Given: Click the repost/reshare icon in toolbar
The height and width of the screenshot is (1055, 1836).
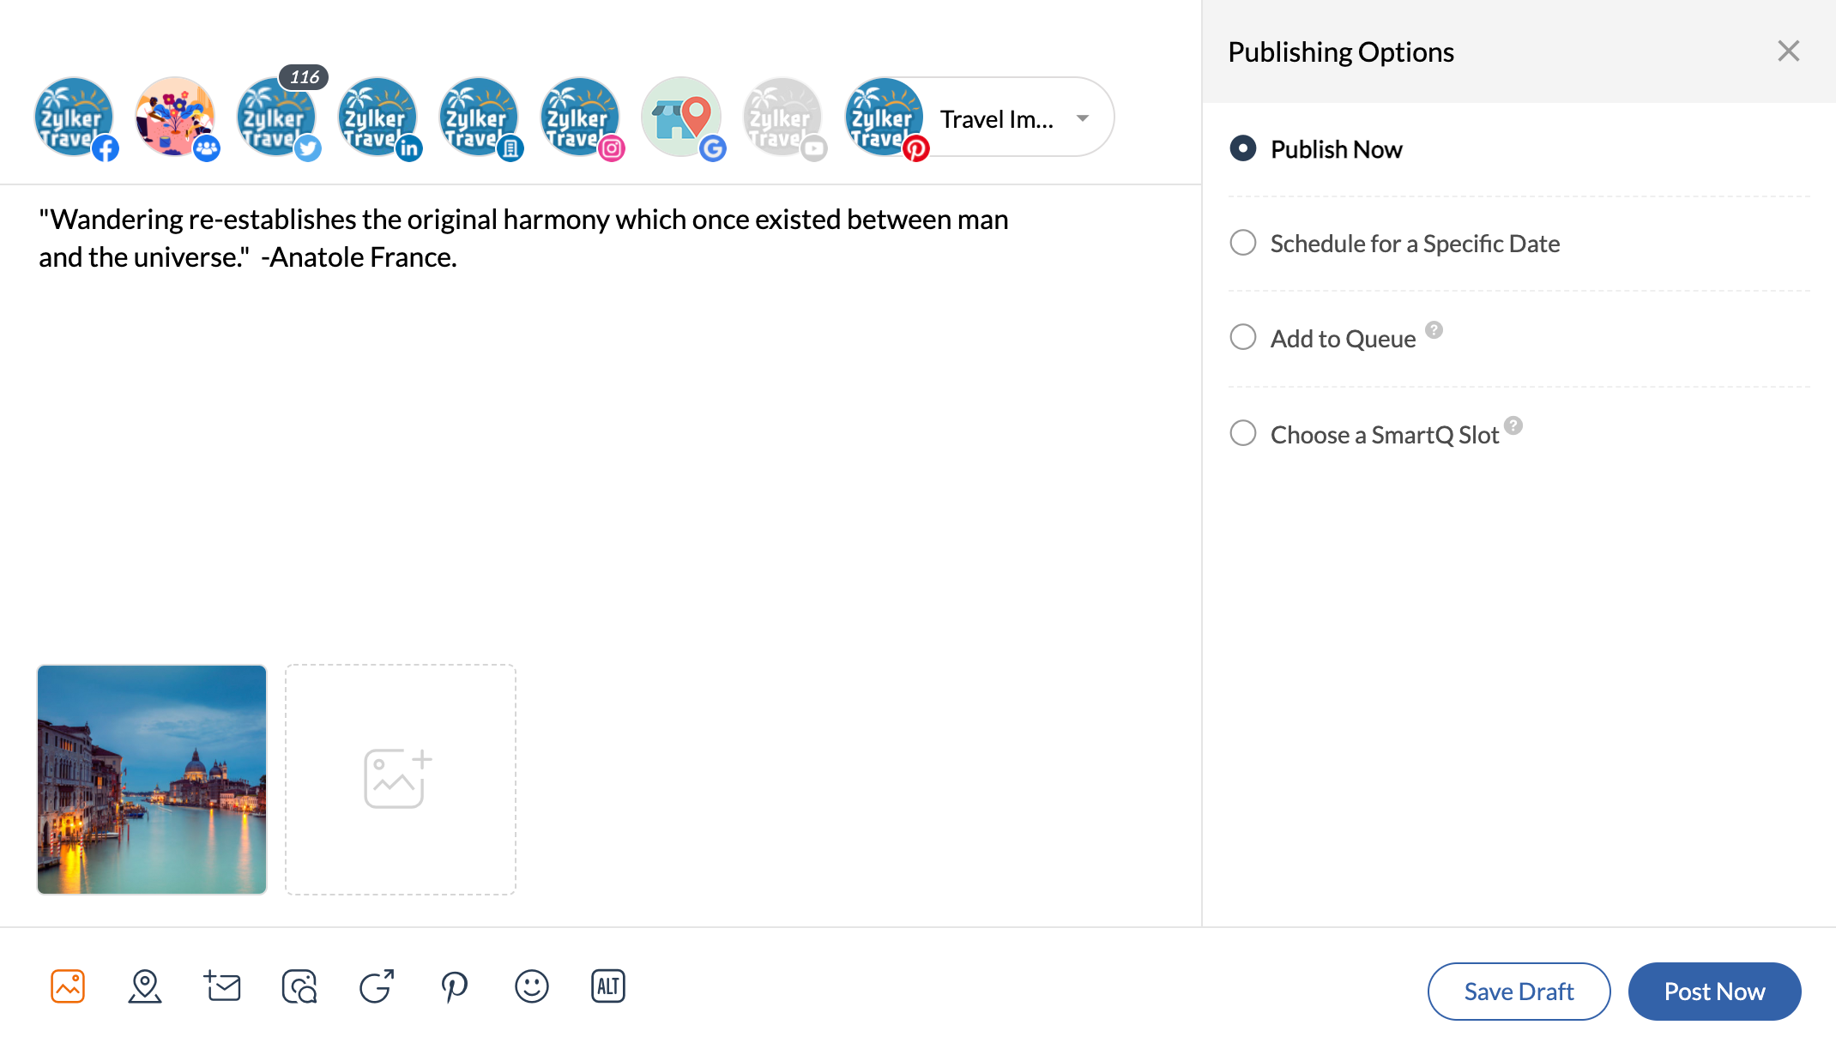Looking at the screenshot, I should (376, 987).
